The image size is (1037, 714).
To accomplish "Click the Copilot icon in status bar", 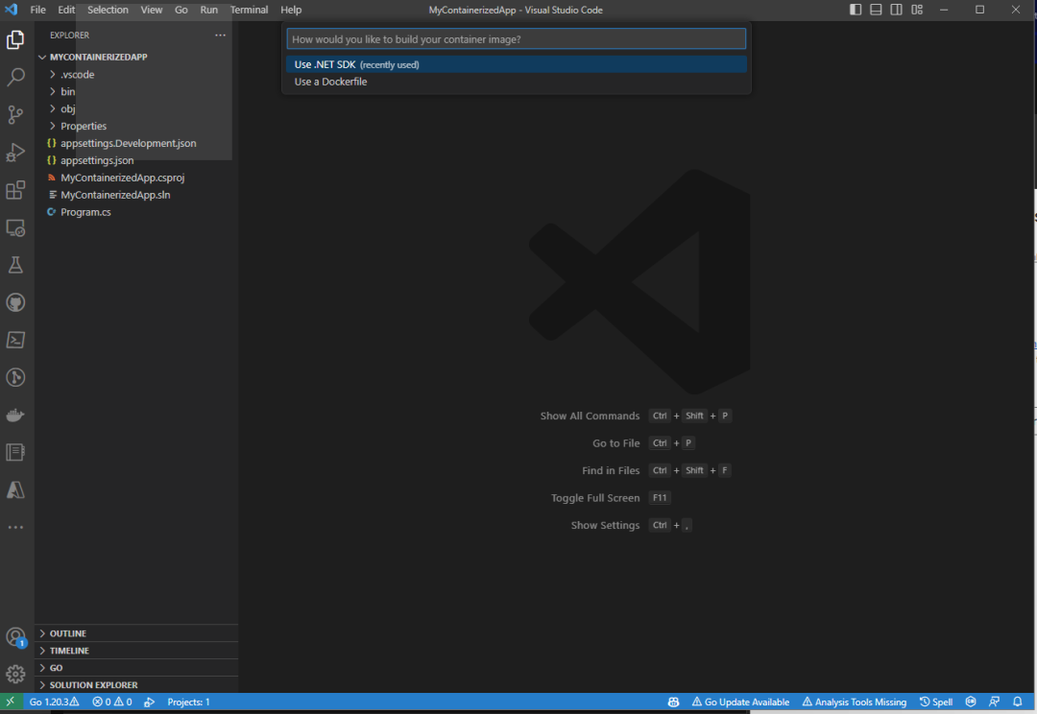I will click(x=673, y=702).
